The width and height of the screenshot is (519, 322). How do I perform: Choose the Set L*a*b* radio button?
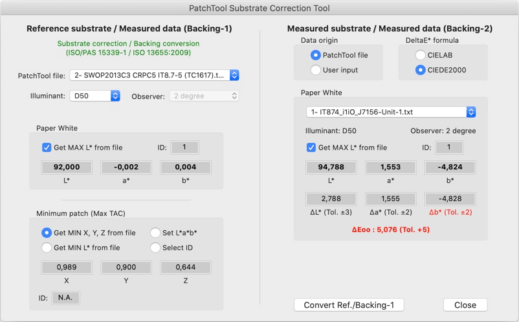tap(155, 233)
